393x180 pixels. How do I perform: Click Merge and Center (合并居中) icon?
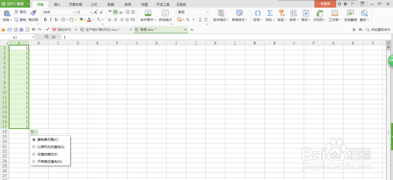click(148, 13)
